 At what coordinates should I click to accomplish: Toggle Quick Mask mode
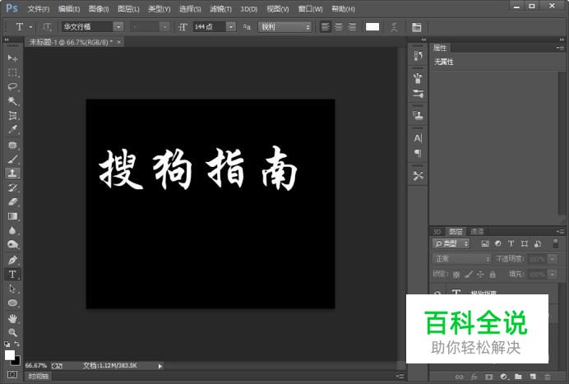[x=12, y=374]
